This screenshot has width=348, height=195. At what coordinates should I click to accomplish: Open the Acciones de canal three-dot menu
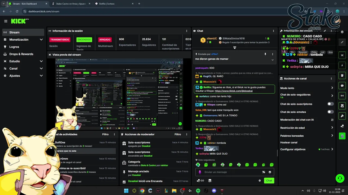tap(331, 79)
